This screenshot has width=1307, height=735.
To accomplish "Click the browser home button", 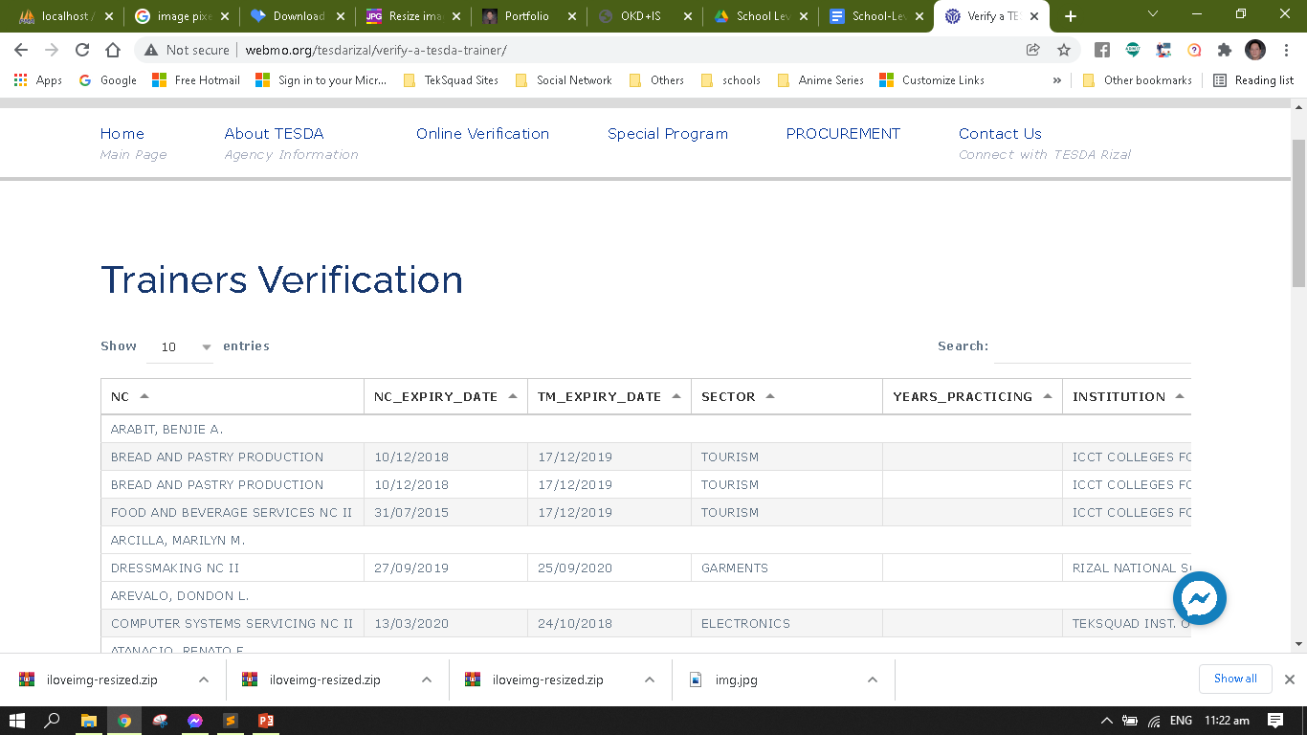I will [x=113, y=50].
